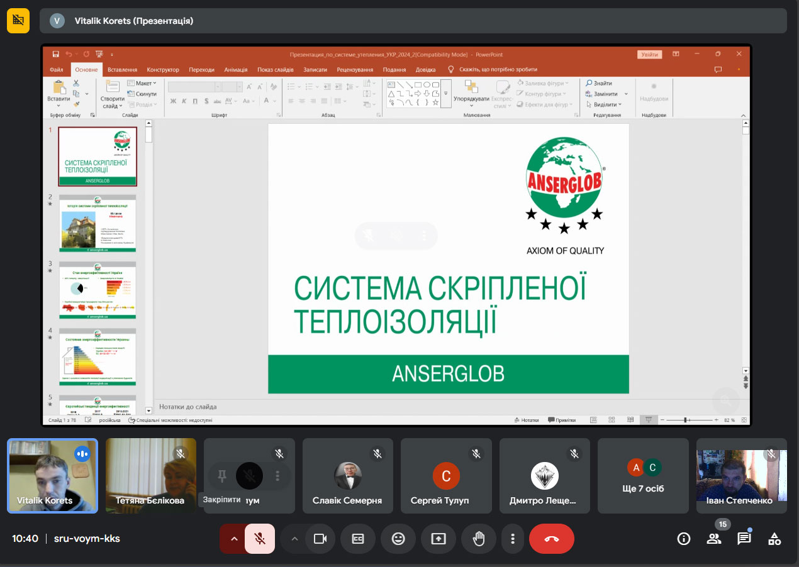Image resolution: width=799 pixels, height=567 pixels.
Task: Open the activities shapes icon
Action: click(x=774, y=539)
